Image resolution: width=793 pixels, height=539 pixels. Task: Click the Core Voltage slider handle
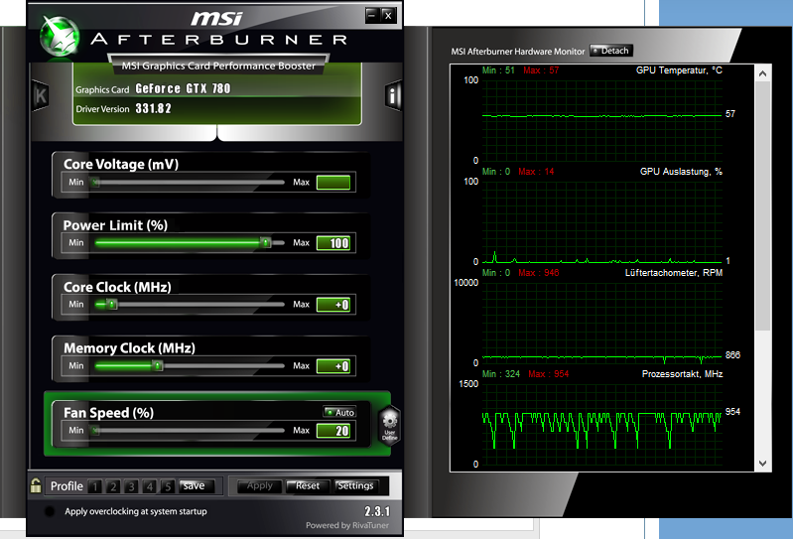click(x=95, y=182)
